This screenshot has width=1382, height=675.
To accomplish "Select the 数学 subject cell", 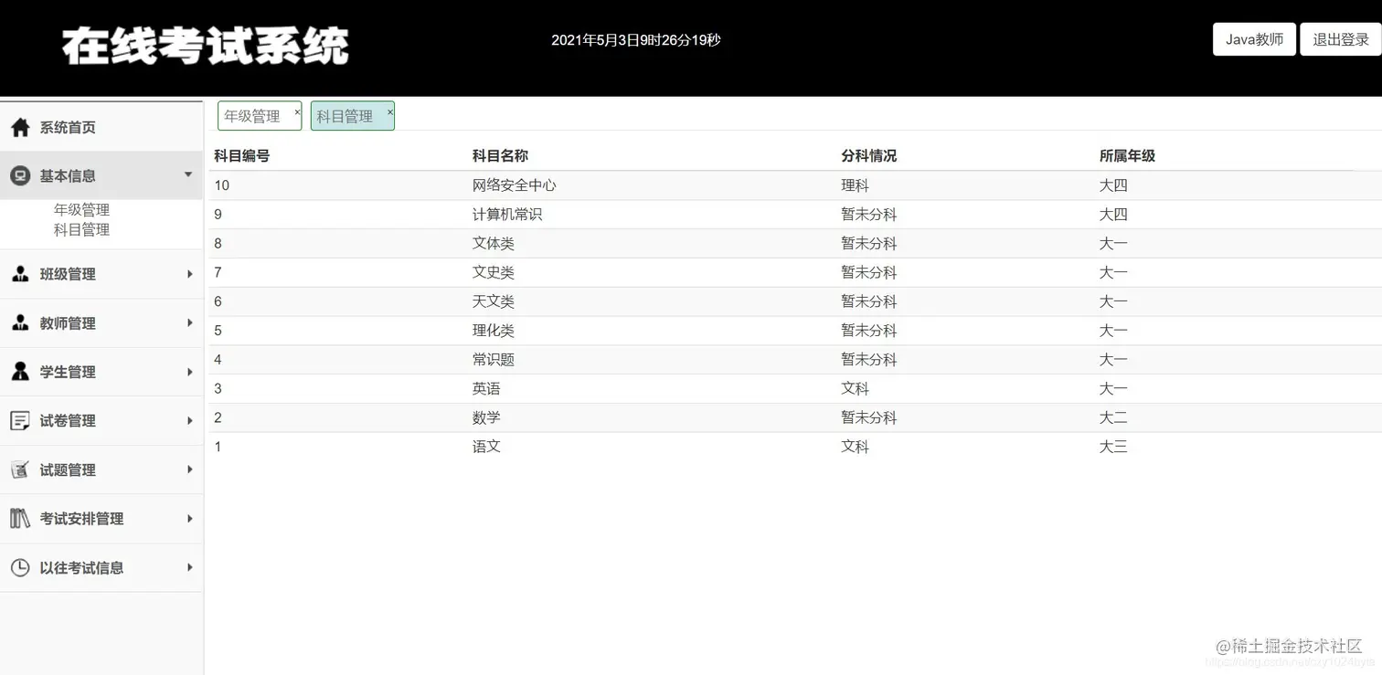I will pos(486,418).
